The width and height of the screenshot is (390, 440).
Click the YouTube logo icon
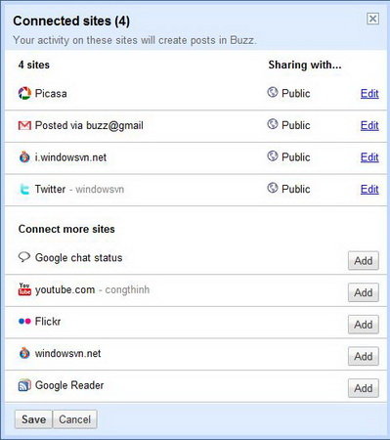24,289
